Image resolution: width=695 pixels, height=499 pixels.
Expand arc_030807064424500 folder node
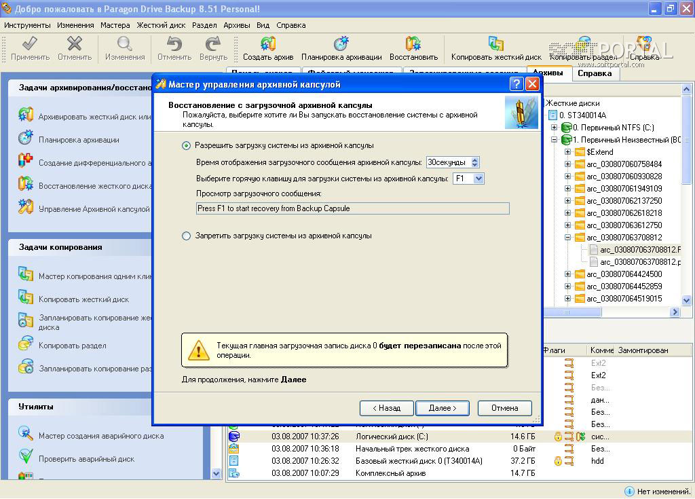pos(568,274)
